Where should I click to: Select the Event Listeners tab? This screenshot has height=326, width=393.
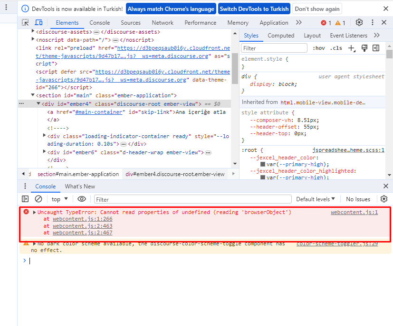pos(348,36)
